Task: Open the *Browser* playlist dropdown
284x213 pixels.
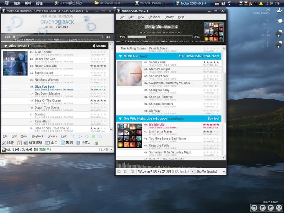Action: [x=192, y=171]
